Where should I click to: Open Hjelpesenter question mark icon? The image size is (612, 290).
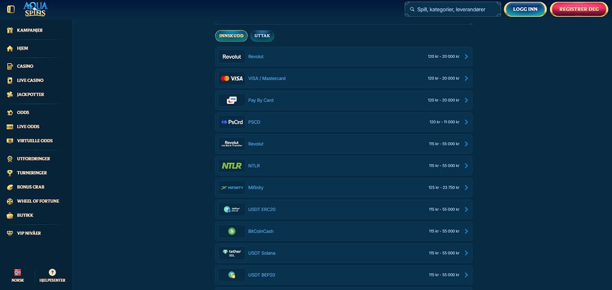pos(53,273)
